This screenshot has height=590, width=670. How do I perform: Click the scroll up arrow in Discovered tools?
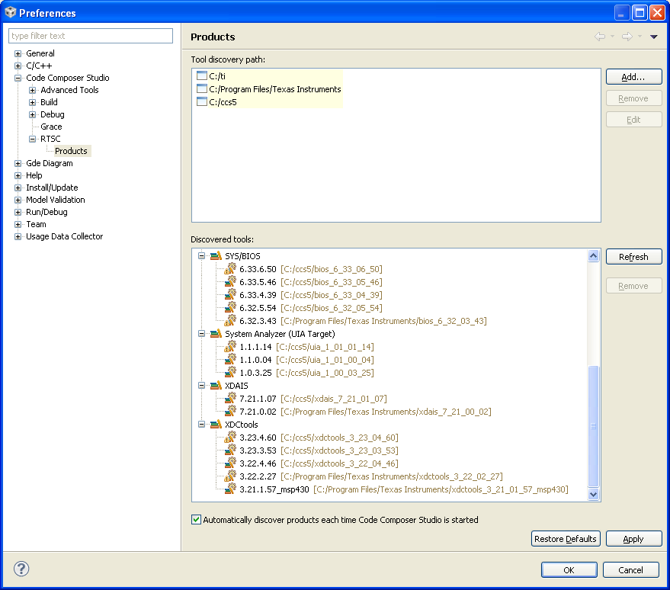pyautogui.click(x=593, y=256)
